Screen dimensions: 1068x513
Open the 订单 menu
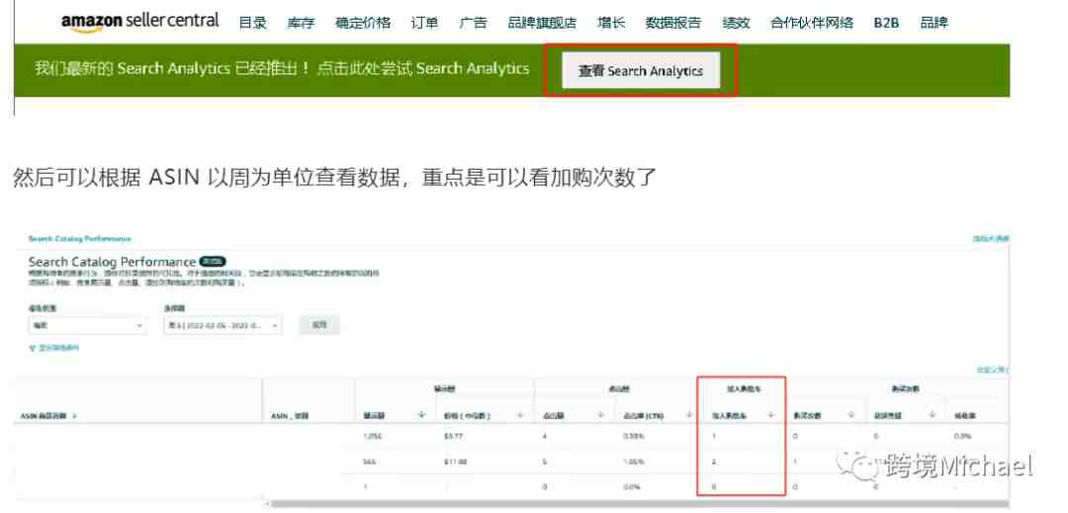(x=425, y=23)
